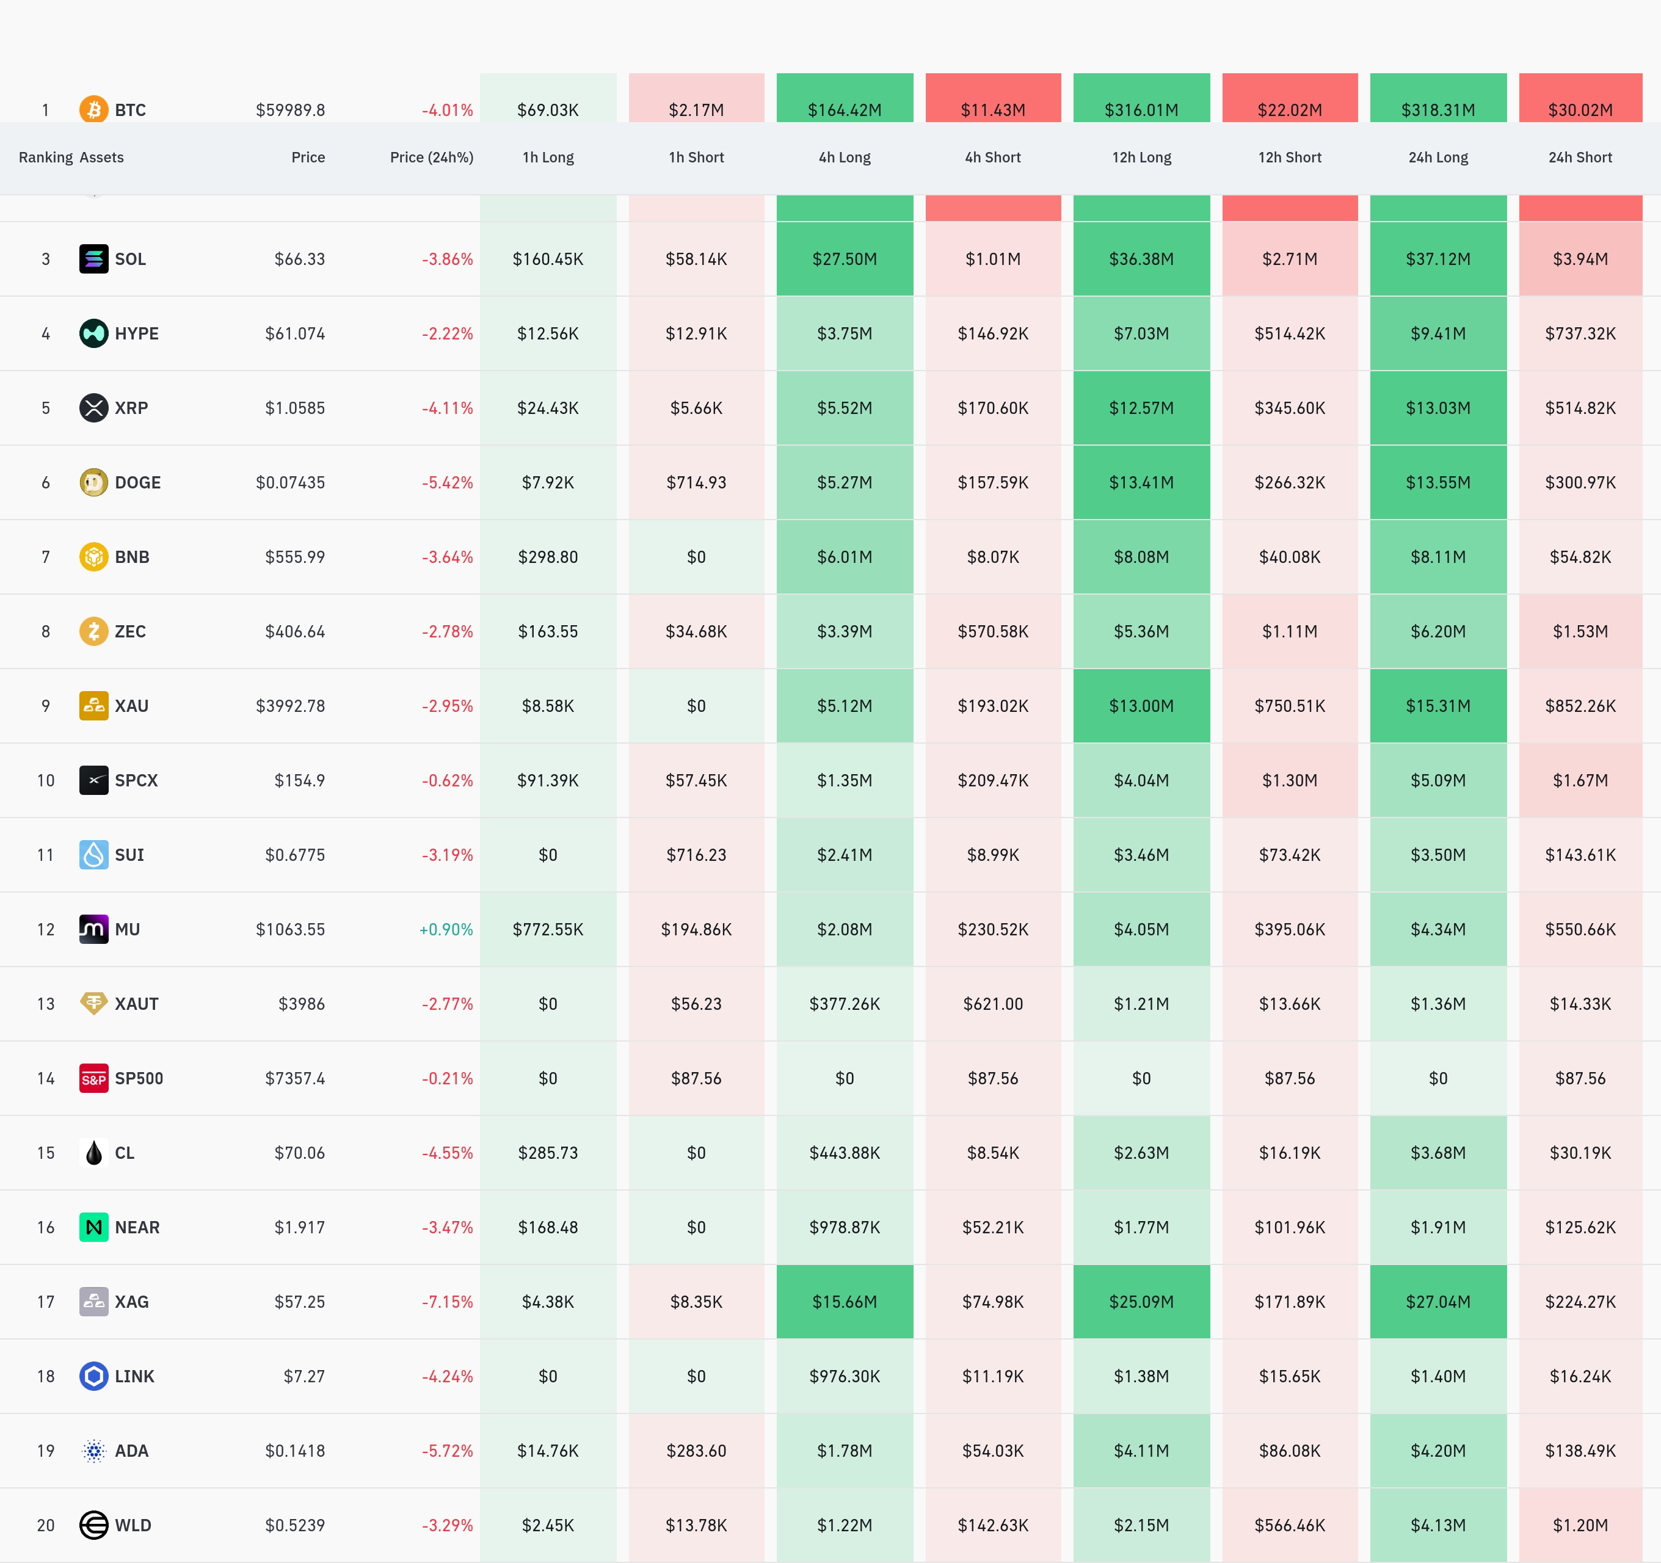Sort by the 1h Long column header
Image resolution: width=1661 pixels, height=1563 pixels.
[x=548, y=157]
